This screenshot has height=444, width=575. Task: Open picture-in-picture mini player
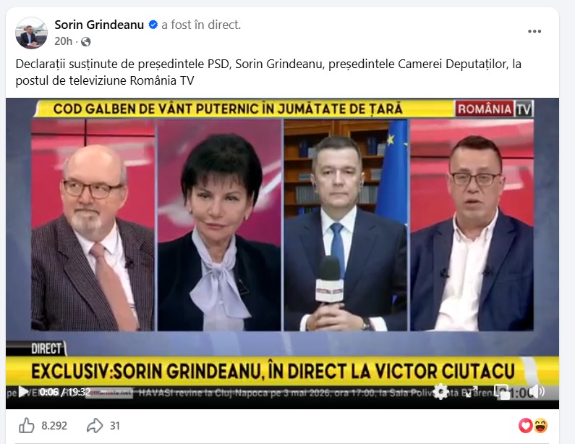point(502,393)
